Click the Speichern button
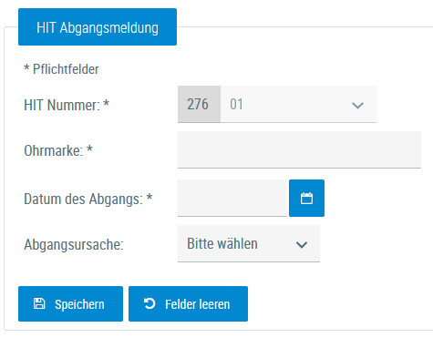This screenshot has width=433, height=338. pos(70,303)
